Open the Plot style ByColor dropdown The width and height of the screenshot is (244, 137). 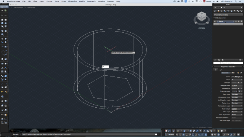[237, 112]
